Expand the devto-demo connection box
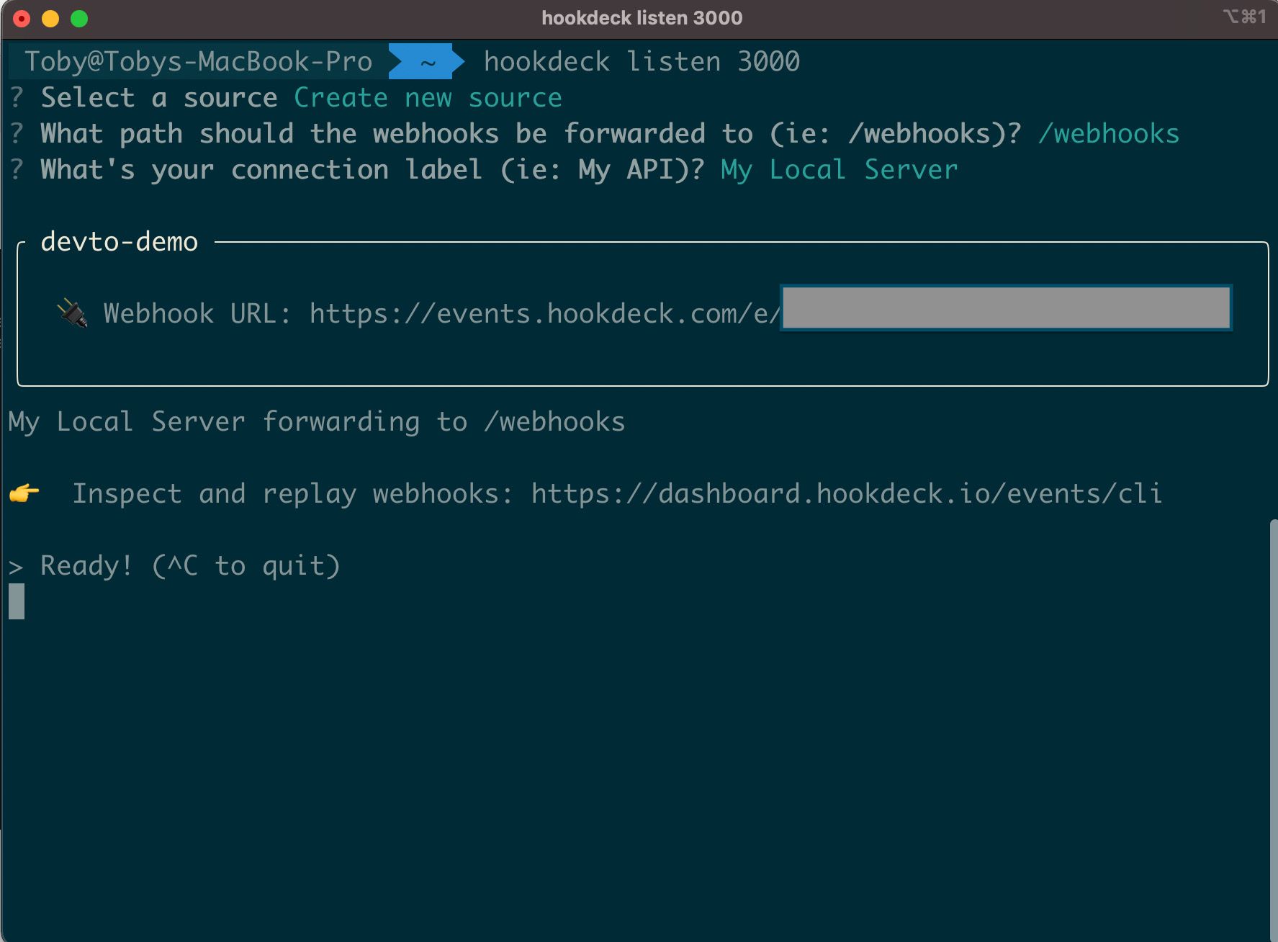Image resolution: width=1278 pixels, height=942 pixels. click(119, 242)
